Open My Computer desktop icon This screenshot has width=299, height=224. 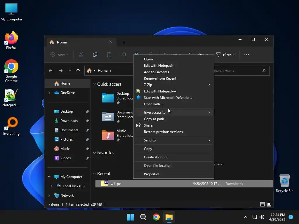[11, 12]
